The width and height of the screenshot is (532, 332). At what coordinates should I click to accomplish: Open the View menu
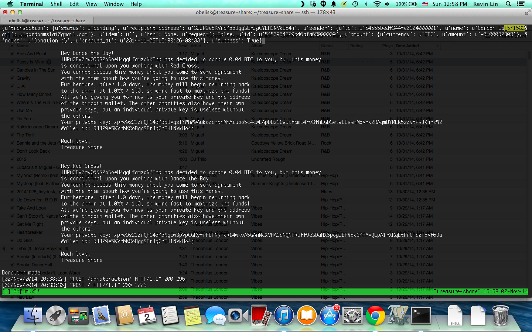coord(92,4)
